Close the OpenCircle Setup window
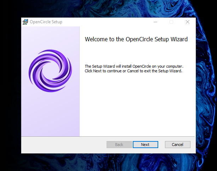The height and width of the screenshot is (171, 217). tap(188, 22)
